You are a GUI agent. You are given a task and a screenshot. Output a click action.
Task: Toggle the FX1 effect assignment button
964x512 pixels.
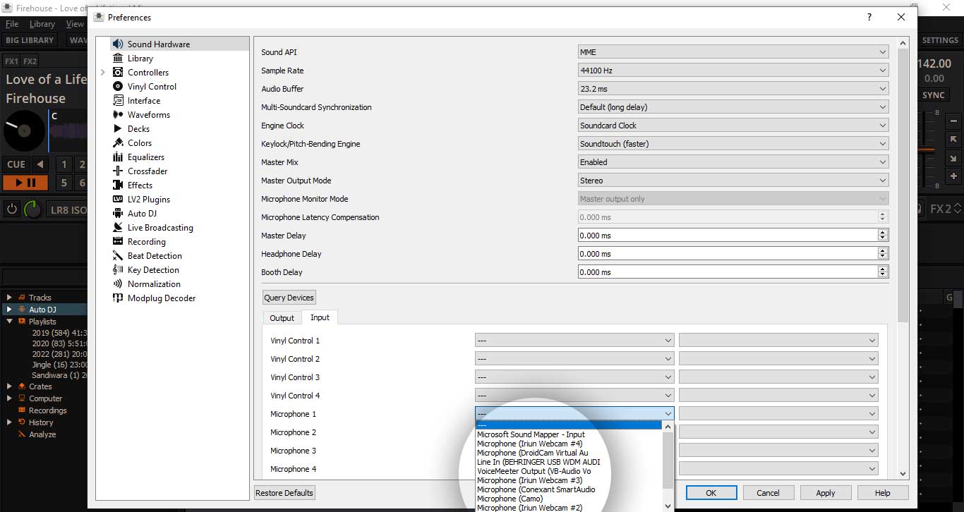coord(11,61)
